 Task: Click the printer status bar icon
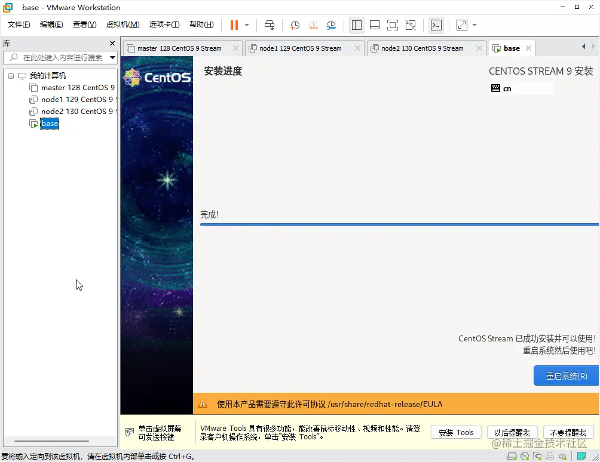(x=550, y=456)
